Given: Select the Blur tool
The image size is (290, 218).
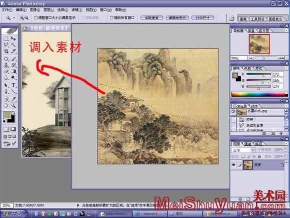Looking at the screenshot, I should tap(6, 77).
